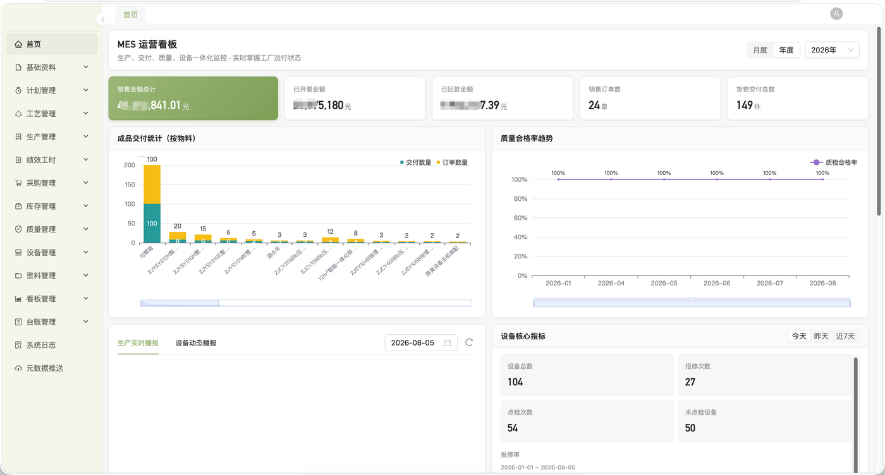Switch the dashboard to 月度 view
This screenshot has height=475, width=885.
click(760, 50)
